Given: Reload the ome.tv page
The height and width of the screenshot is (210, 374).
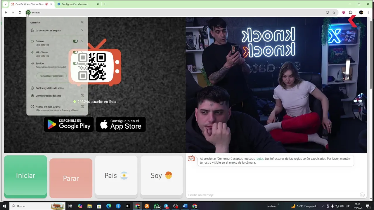Looking at the screenshot, I should [20, 13].
